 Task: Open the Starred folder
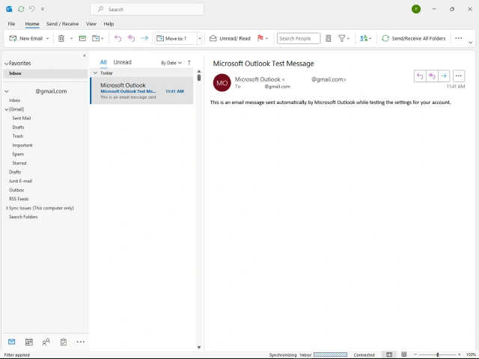point(19,163)
